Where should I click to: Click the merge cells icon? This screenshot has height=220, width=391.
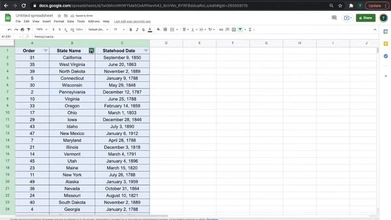[172, 29]
